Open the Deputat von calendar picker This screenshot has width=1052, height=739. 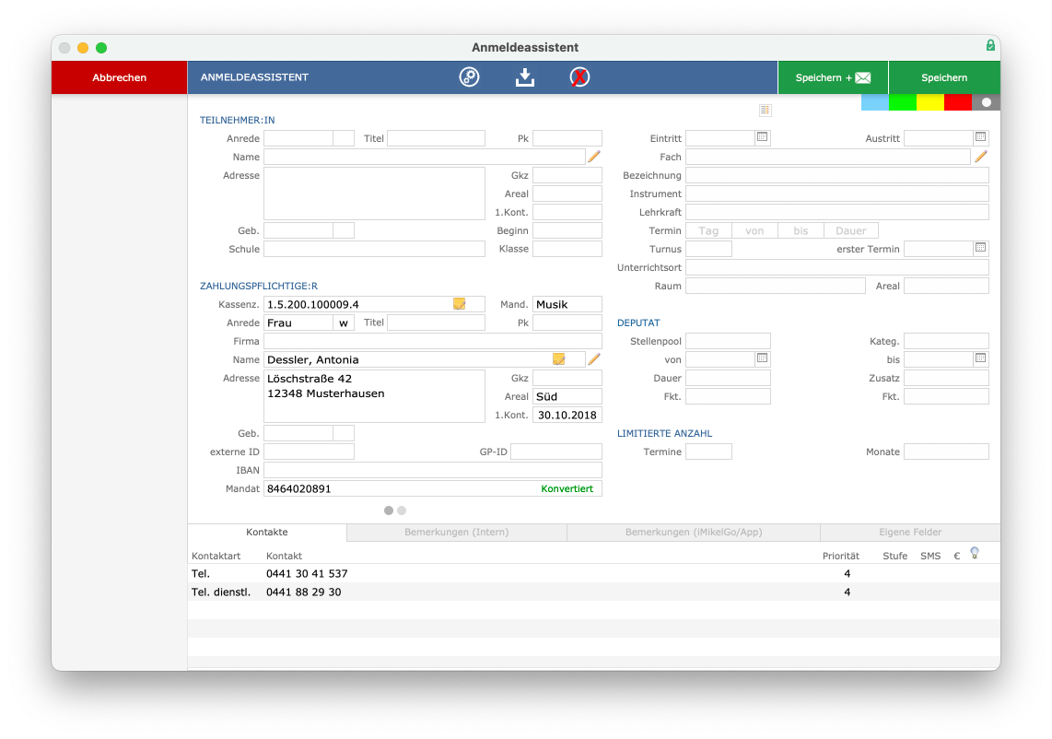tap(762, 358)
